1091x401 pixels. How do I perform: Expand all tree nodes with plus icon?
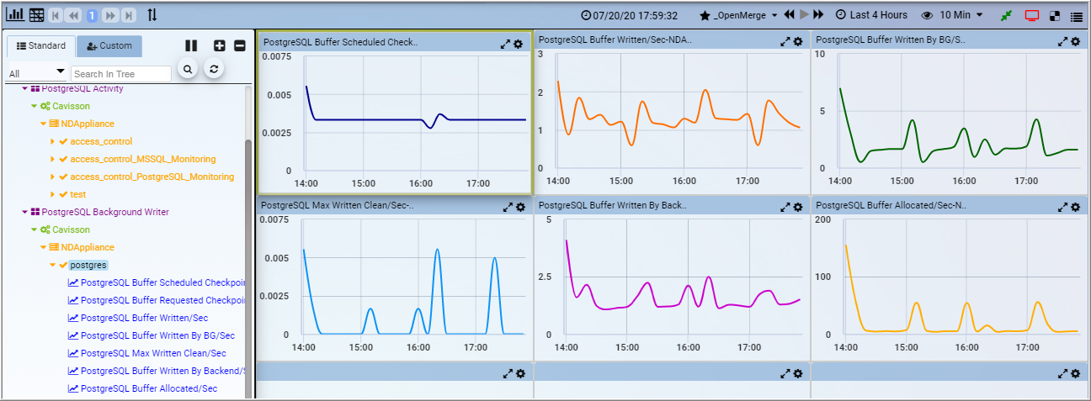pyautogui.click(x=220, y=45)
